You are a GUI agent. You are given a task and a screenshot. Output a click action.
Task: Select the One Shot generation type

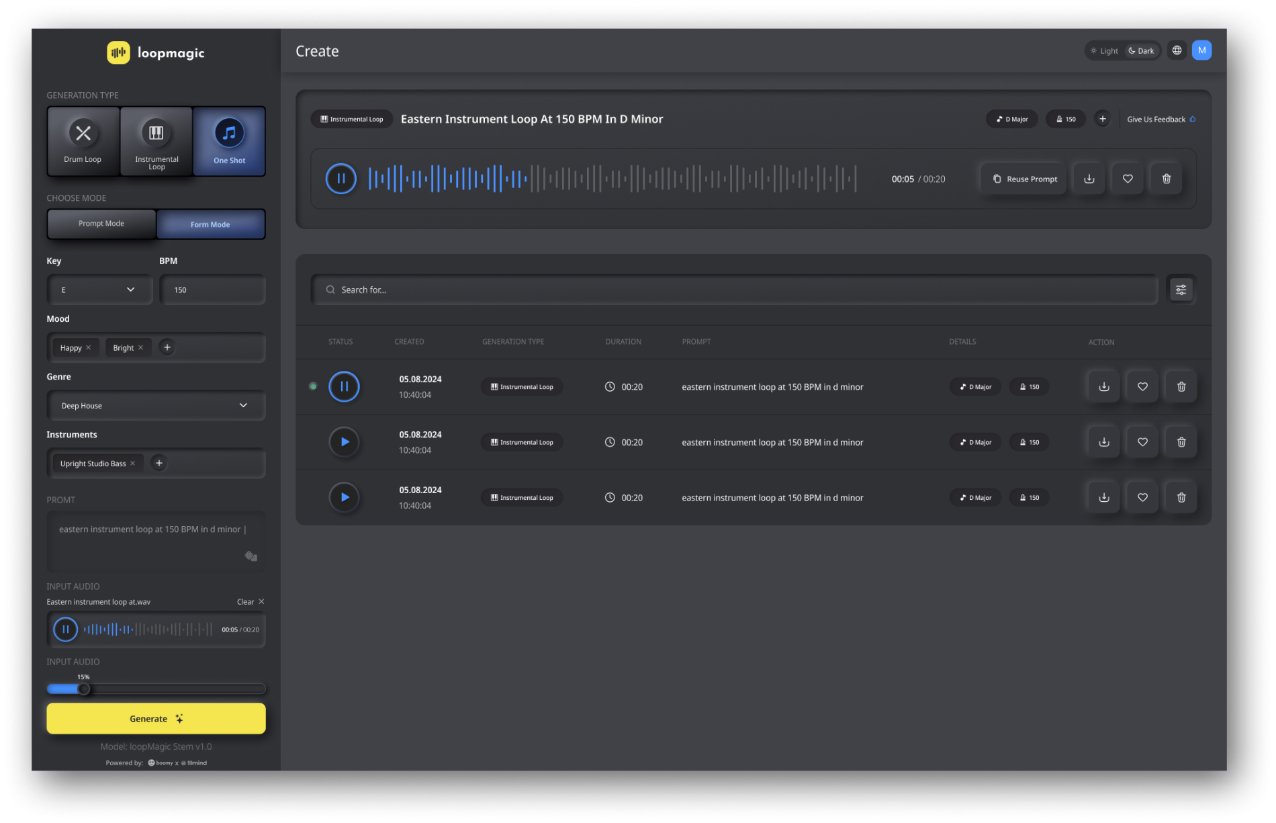point(229,141)
